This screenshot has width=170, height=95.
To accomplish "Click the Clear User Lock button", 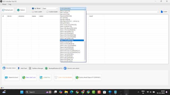I will [x=29, y=77].
